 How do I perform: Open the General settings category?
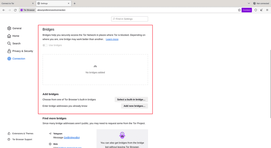(x=15, y=28)
